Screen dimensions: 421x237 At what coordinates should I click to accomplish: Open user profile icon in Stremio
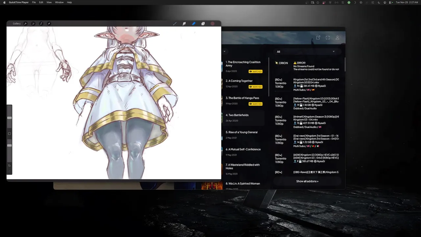[337, 38]
